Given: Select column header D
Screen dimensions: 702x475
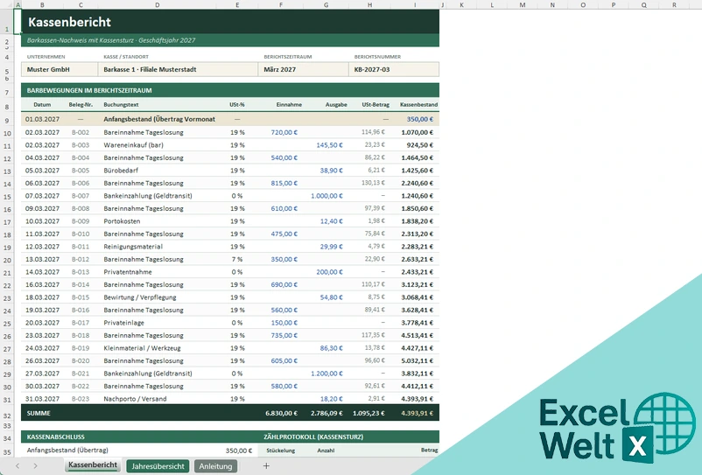Looking at the screenshot, I should (158, 5).
